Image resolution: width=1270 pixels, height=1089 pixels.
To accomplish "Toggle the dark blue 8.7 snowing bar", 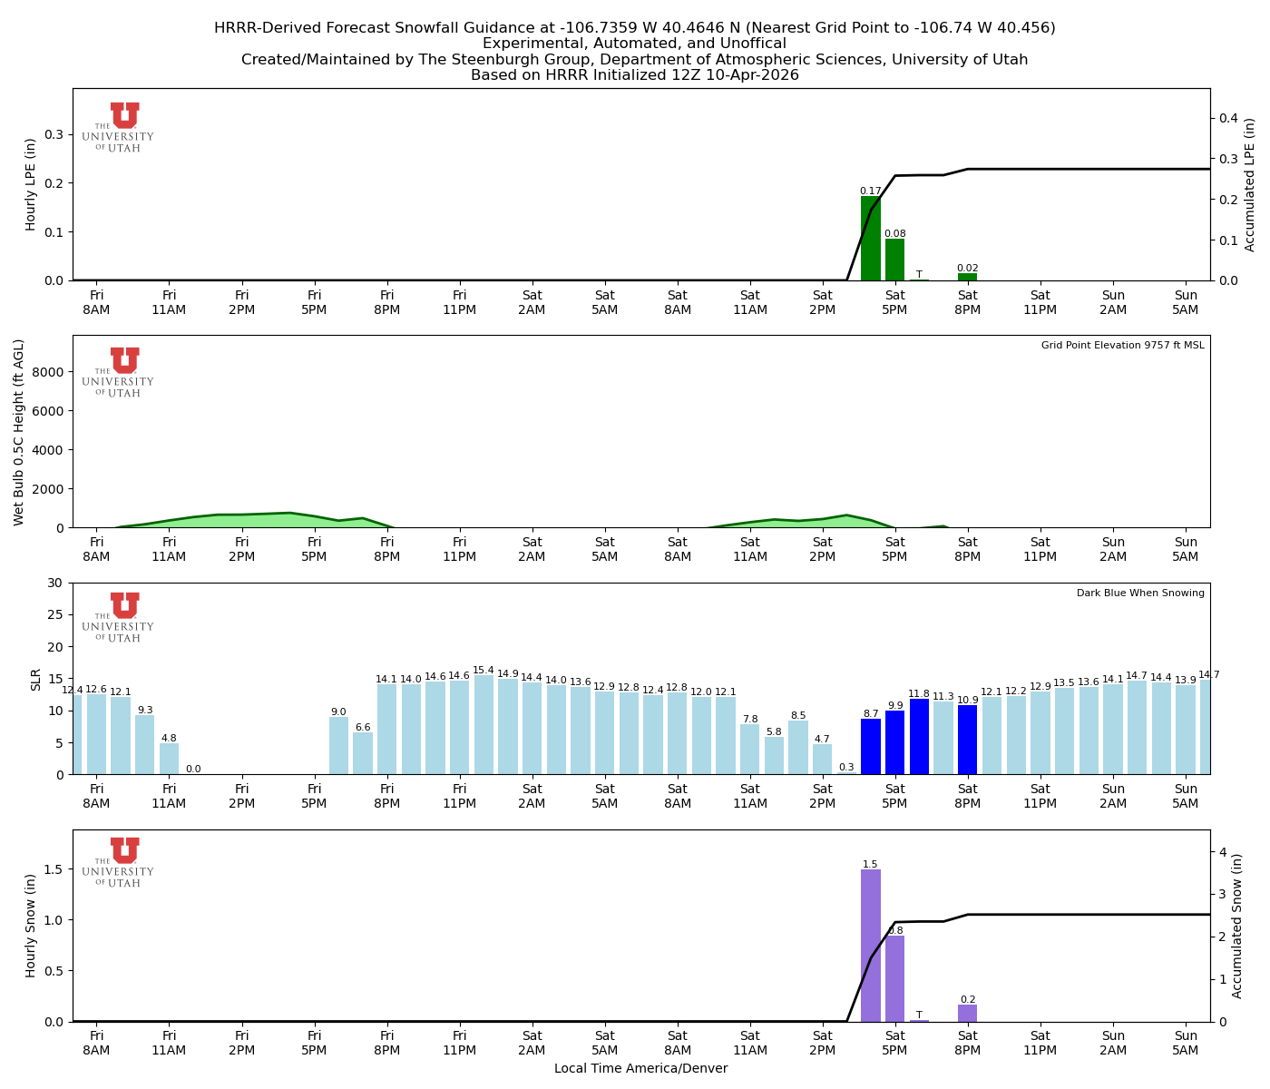I will 869,744.
